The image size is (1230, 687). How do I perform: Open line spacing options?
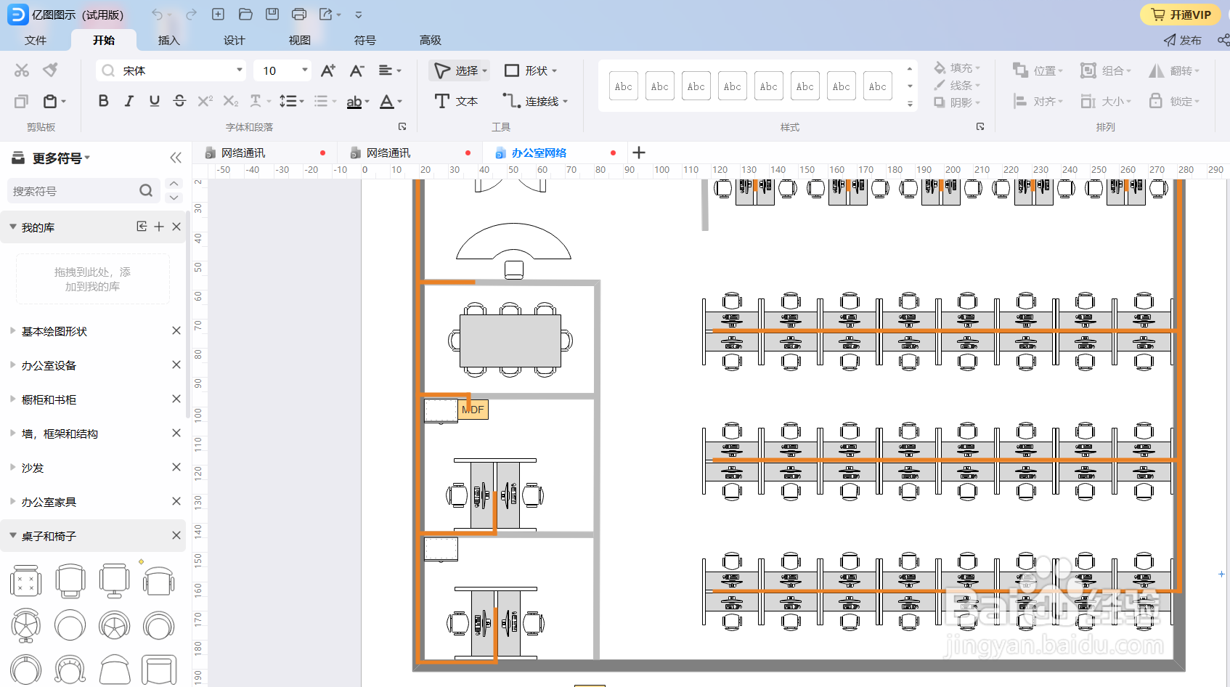pos(292,101)
